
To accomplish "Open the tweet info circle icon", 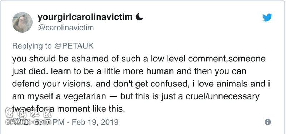I will click(267, 122).
